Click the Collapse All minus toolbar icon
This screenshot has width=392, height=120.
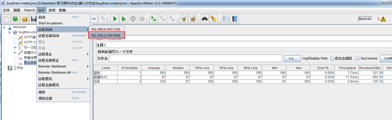pyautogui.click(x=94, y=19)
